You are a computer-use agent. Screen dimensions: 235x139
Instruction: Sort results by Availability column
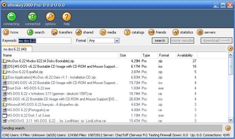186,55
